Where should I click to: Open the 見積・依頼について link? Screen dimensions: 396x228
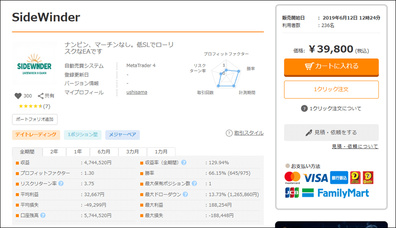click(x=355, y=146)
